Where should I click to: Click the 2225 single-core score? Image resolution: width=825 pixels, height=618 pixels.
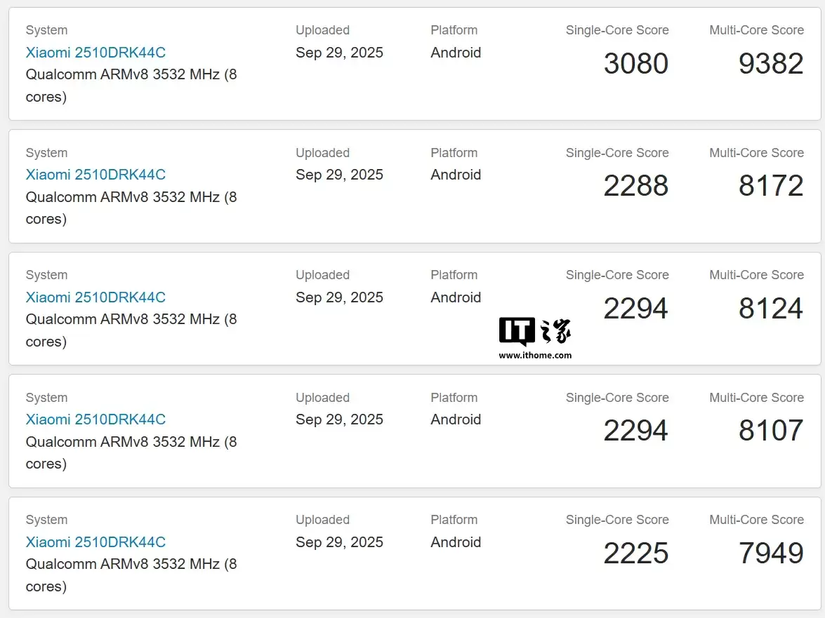635,553
